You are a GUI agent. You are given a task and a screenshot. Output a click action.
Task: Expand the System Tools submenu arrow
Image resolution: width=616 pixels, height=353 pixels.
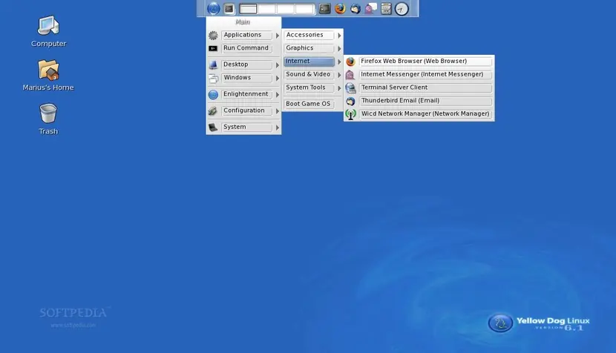(x=339, y=88)
